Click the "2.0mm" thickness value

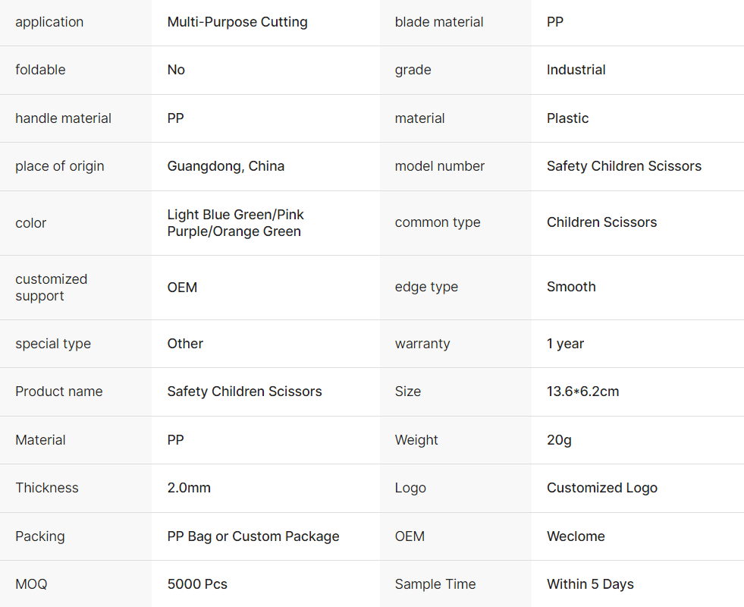[x=189, y=488]
